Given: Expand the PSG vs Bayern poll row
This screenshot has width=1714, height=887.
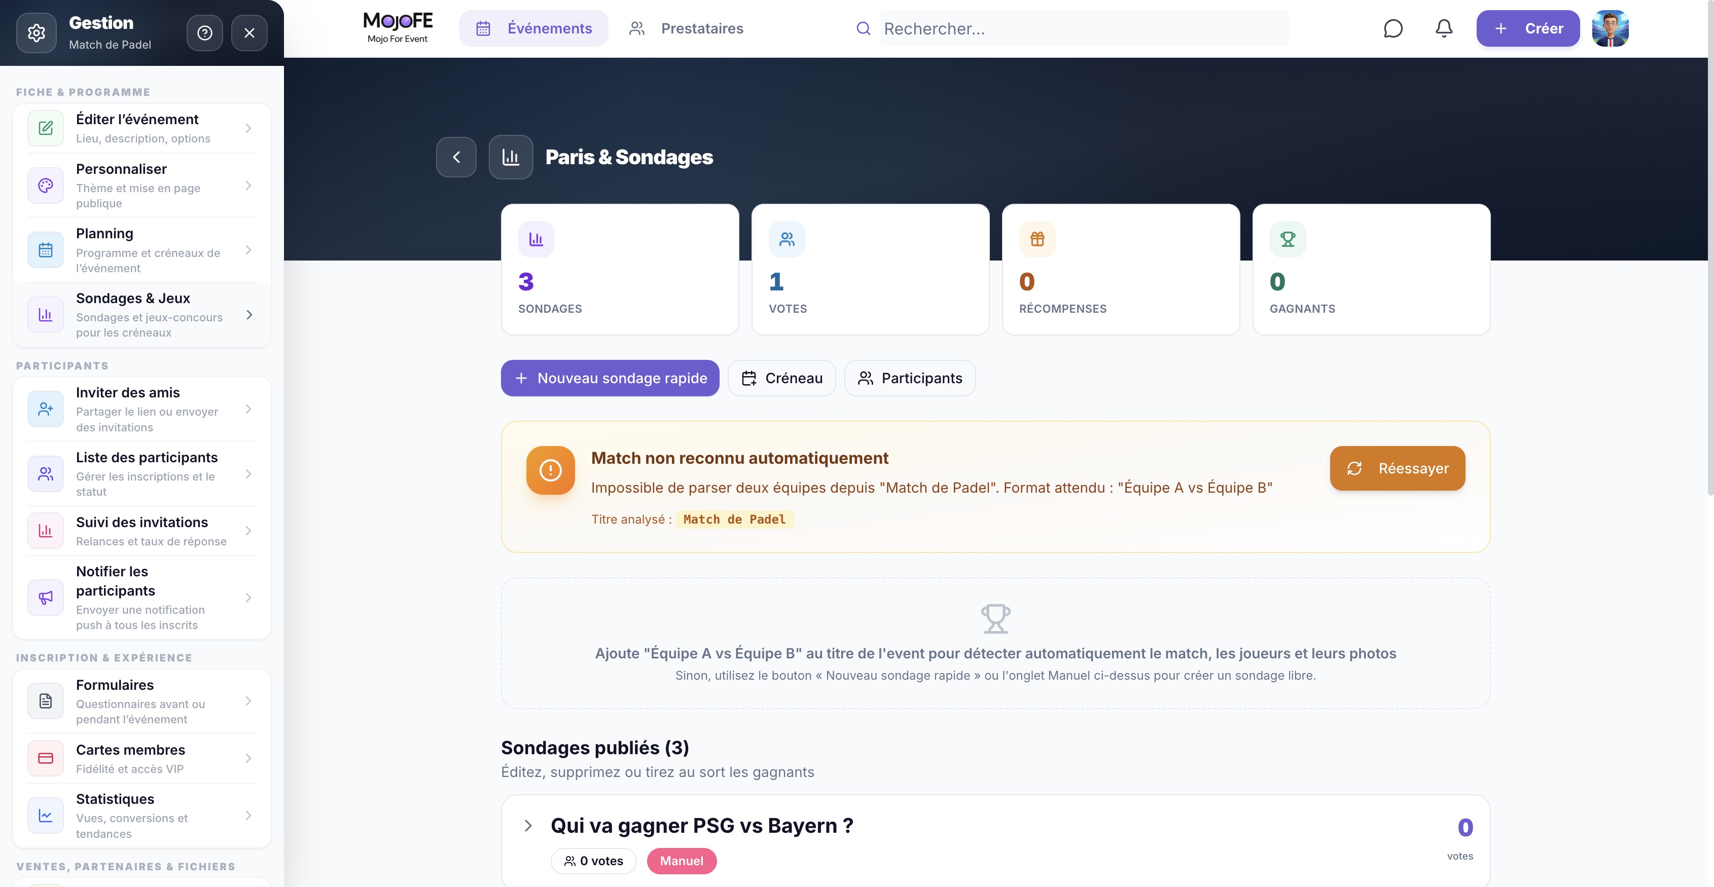Looking at the screenshot, I should [528, 826].
